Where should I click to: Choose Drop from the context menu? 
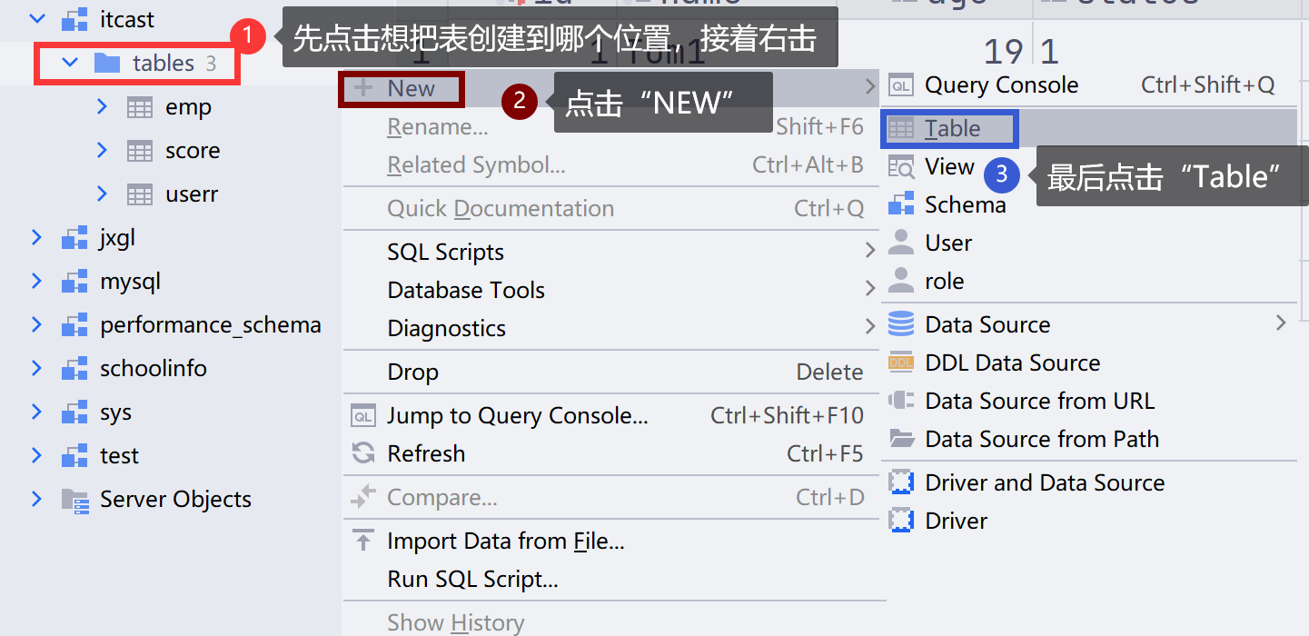(610, 372)
